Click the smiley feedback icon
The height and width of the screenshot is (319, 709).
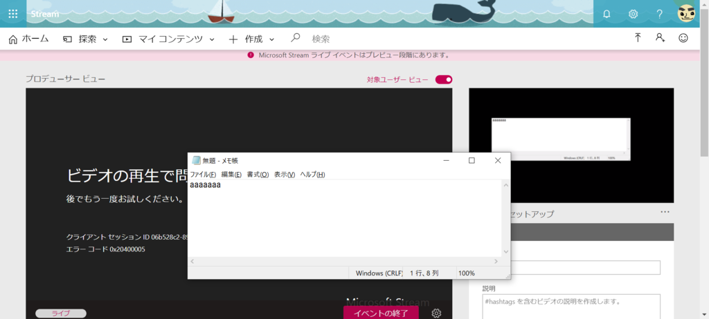click(683, 38)
